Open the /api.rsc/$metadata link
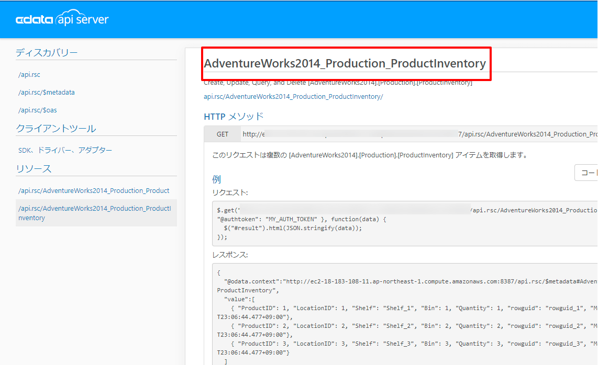The width and height of the screenshot is (598, 365). 47,93
